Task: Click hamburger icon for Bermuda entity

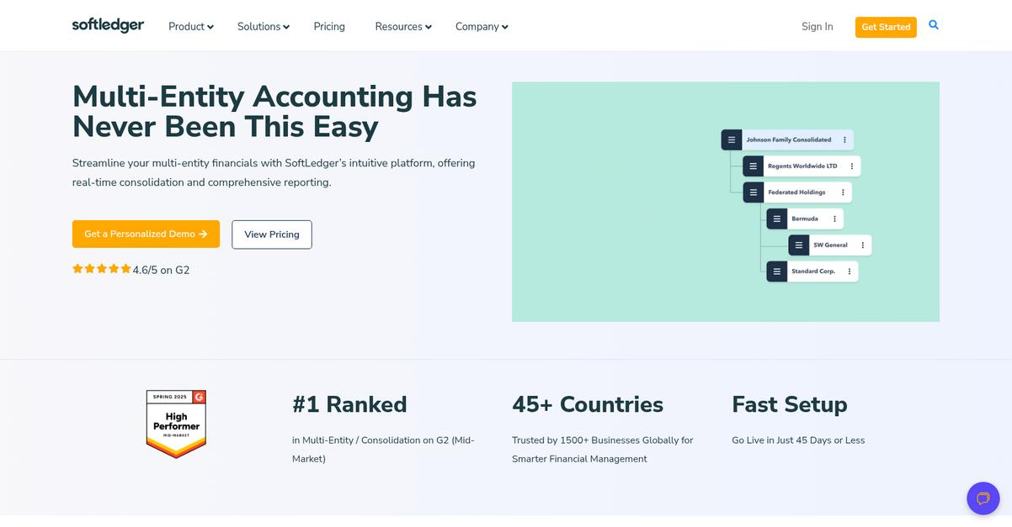Action: point(776,219)
